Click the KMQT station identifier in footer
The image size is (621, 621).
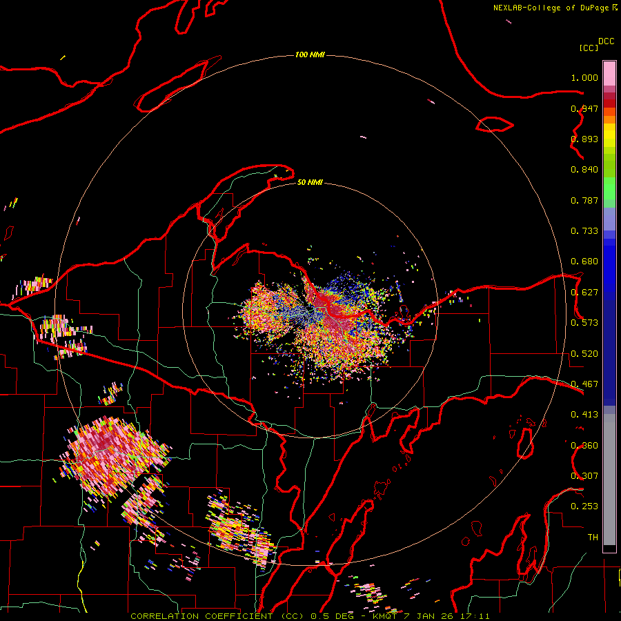click(386, 616)
